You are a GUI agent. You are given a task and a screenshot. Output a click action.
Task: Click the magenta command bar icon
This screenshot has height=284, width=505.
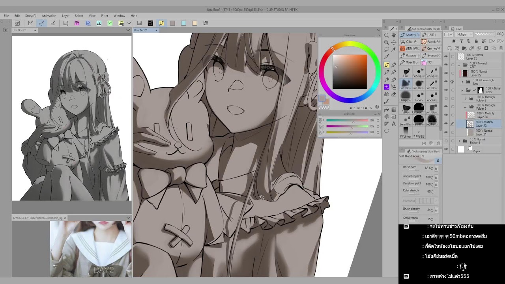coord(77,23)
